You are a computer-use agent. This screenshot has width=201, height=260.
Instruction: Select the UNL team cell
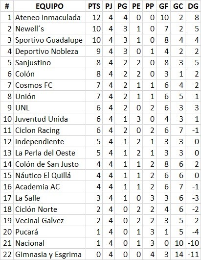[x=49, y=107]
